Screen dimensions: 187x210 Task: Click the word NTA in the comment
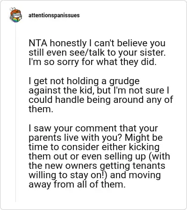click(x=38, y=43)
